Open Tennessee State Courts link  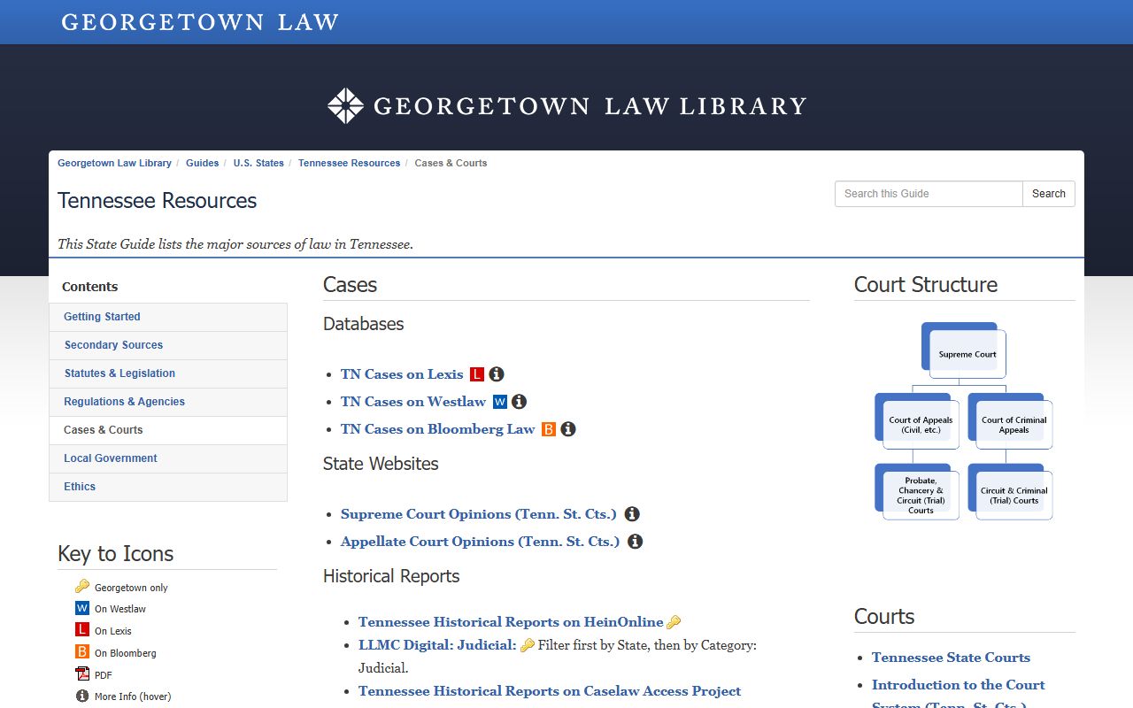(951, 658)
